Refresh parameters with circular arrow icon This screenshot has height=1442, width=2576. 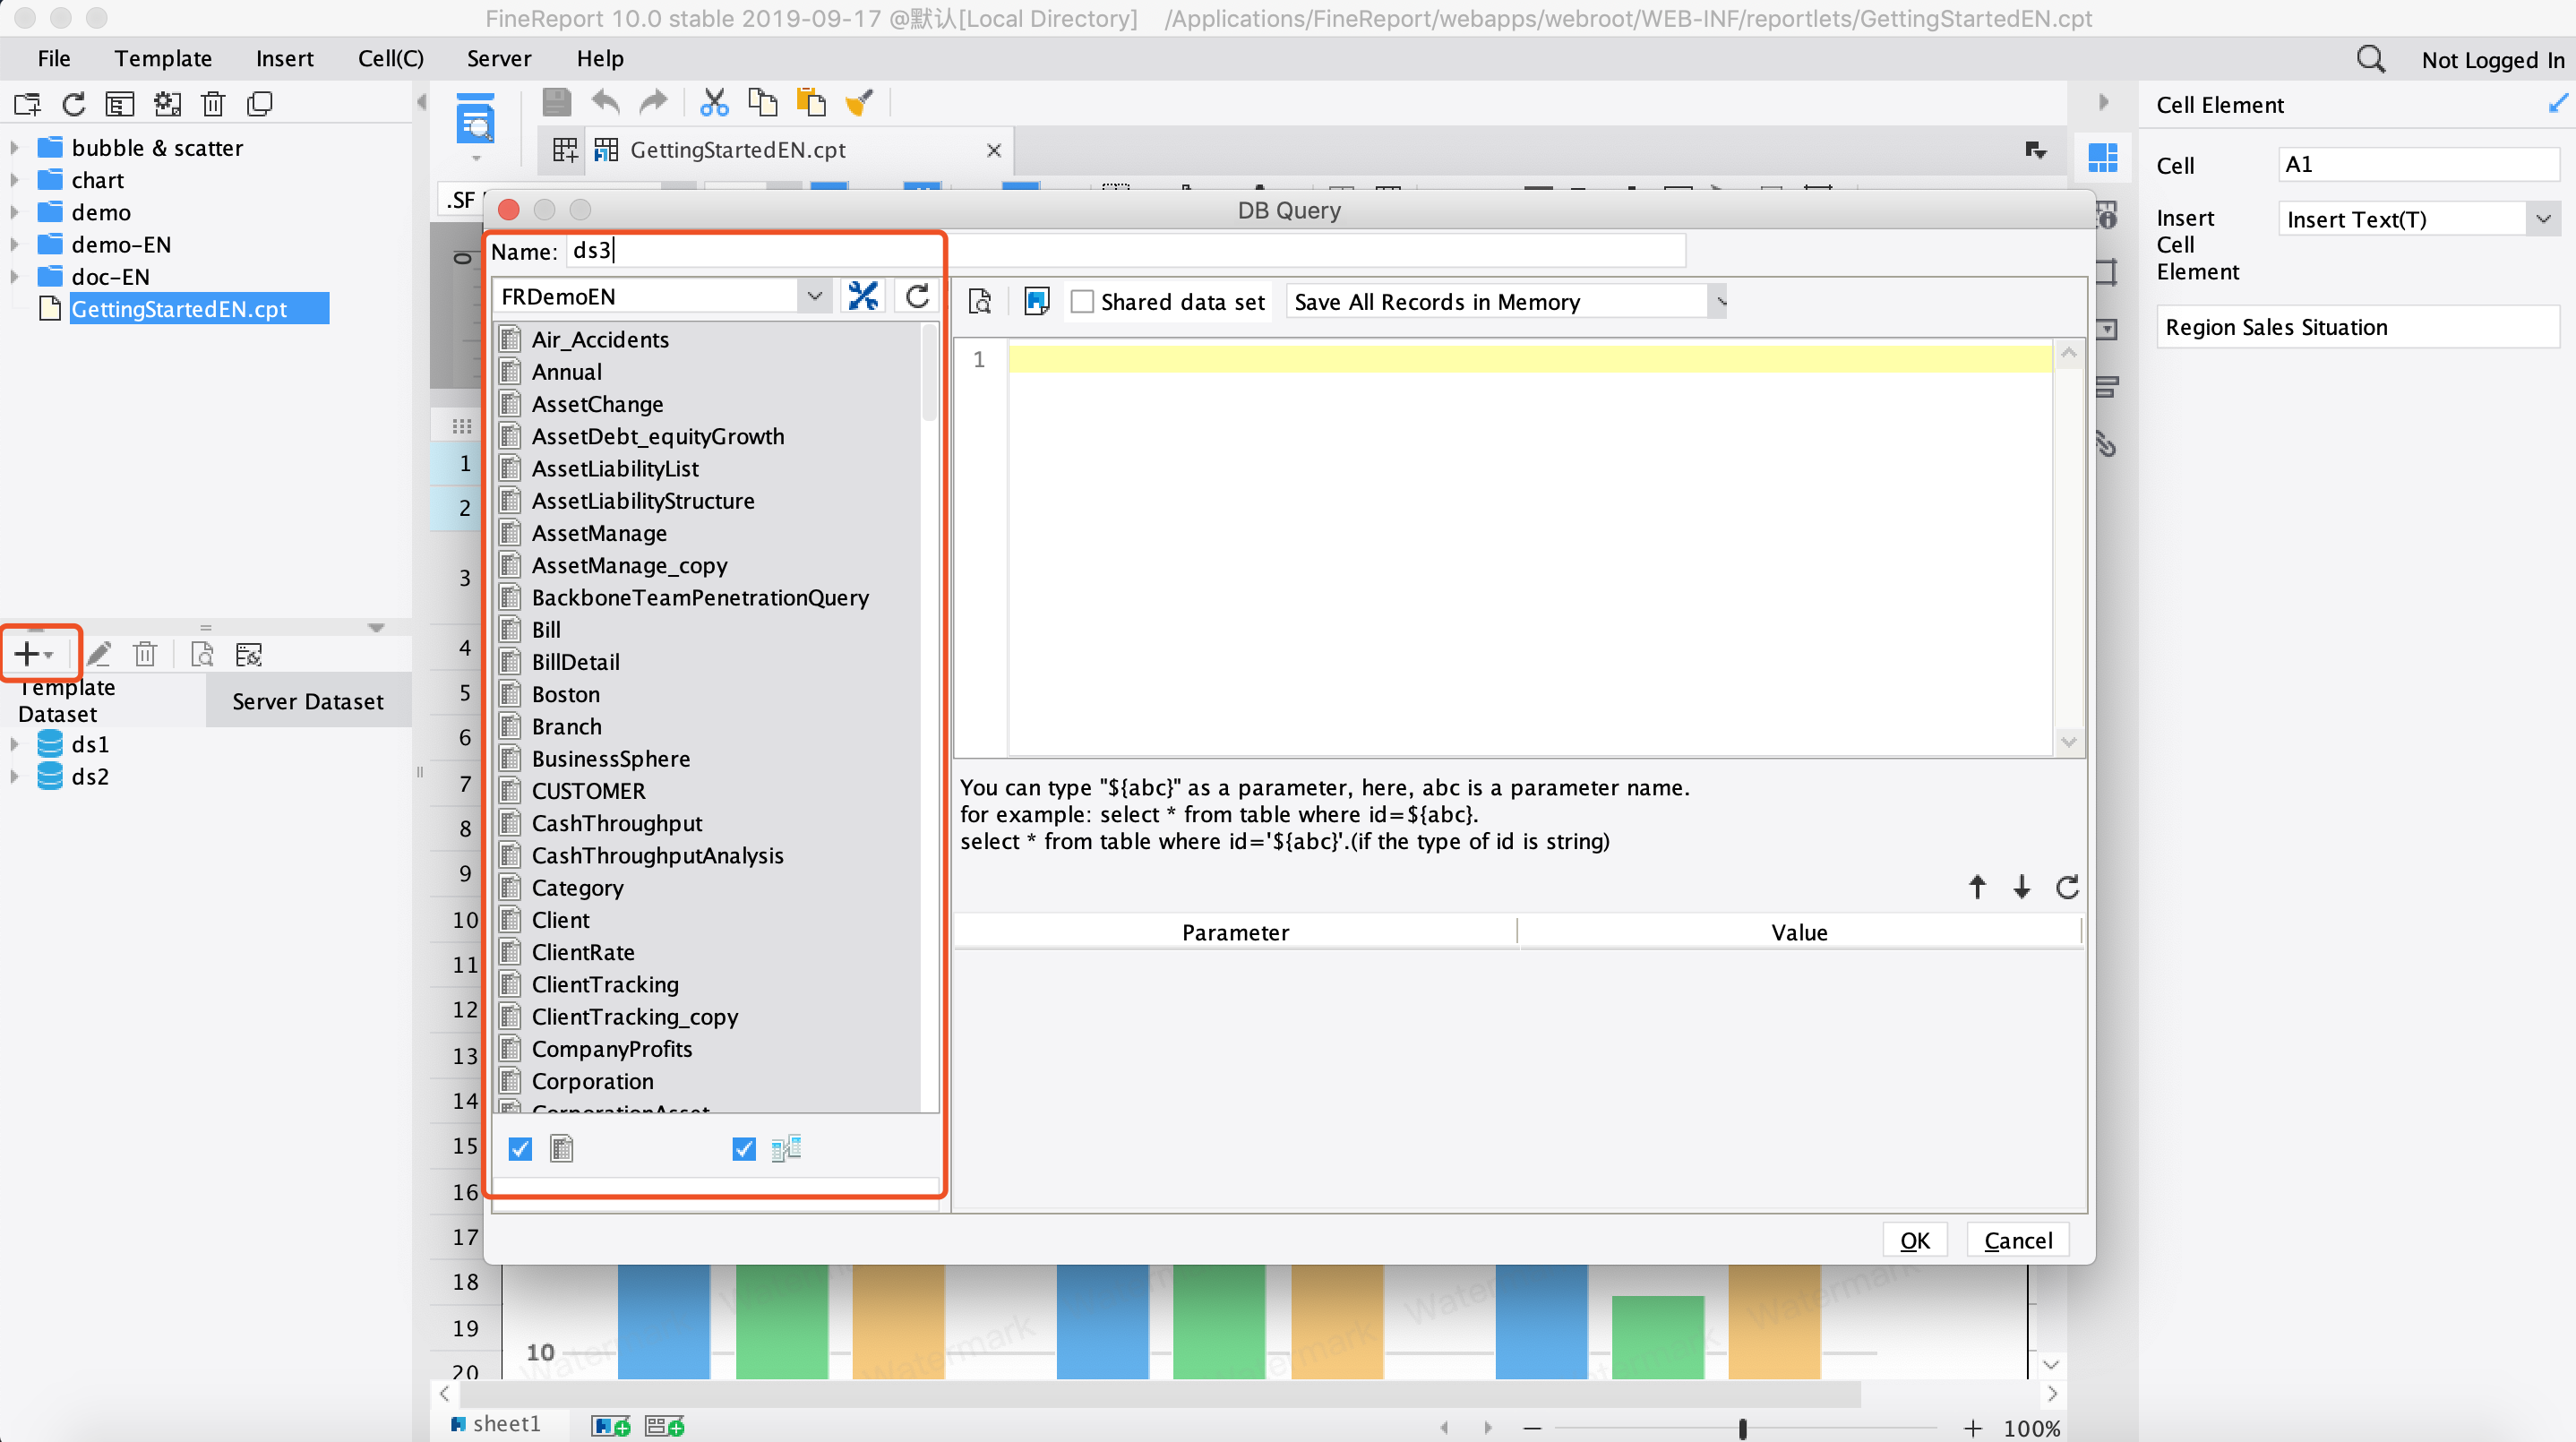2067,887
